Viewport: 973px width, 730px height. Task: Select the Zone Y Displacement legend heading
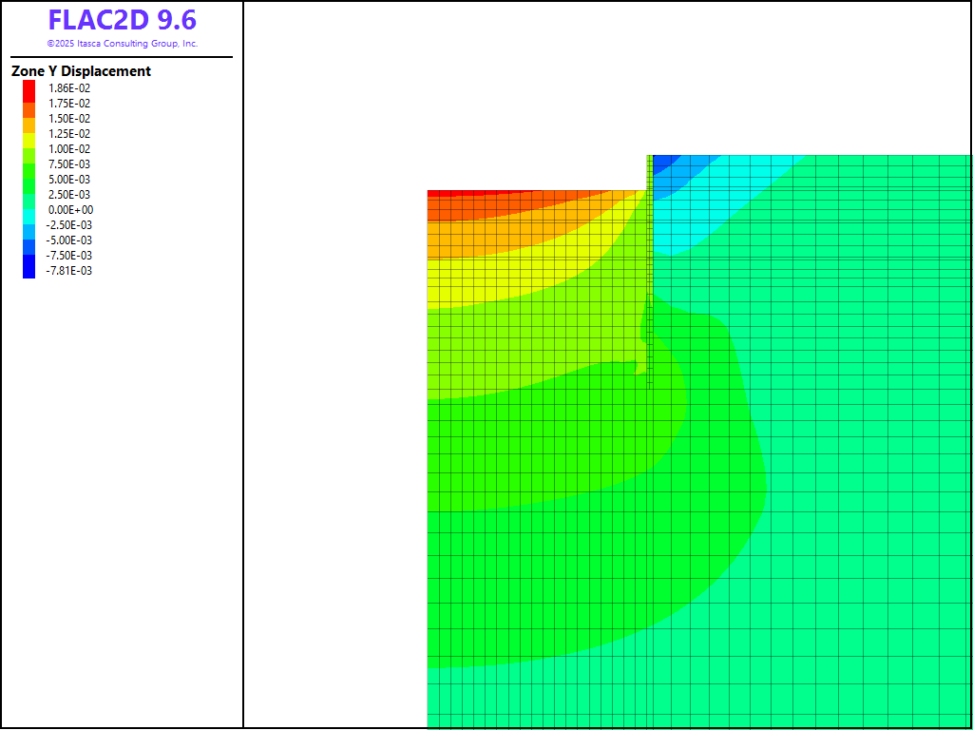[x=81, y=71]
